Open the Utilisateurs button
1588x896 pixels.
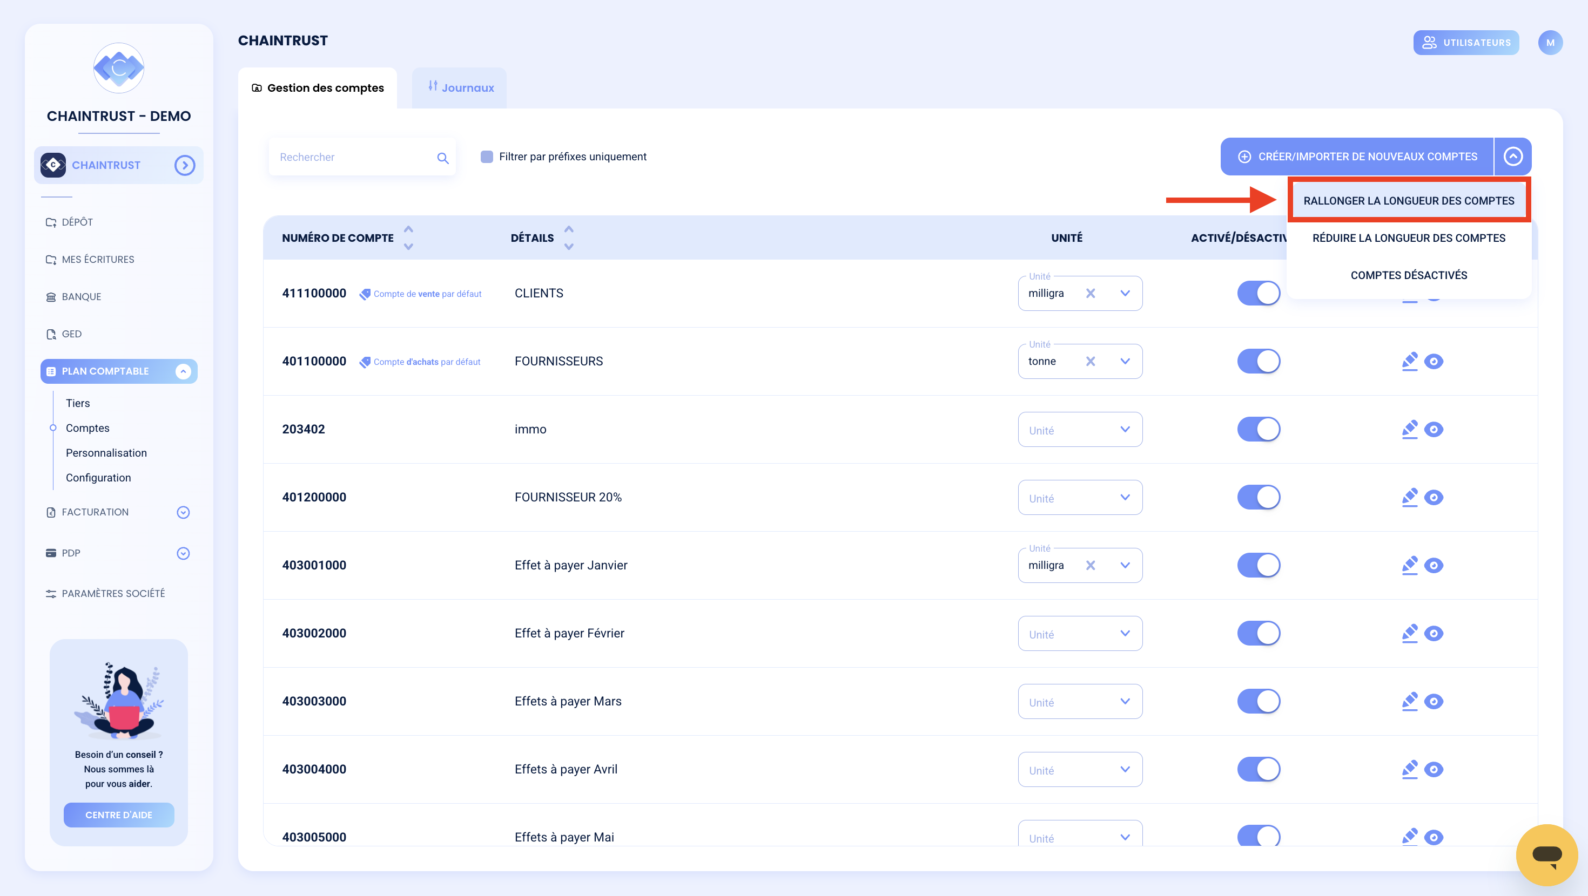(x=1465, y=43)
